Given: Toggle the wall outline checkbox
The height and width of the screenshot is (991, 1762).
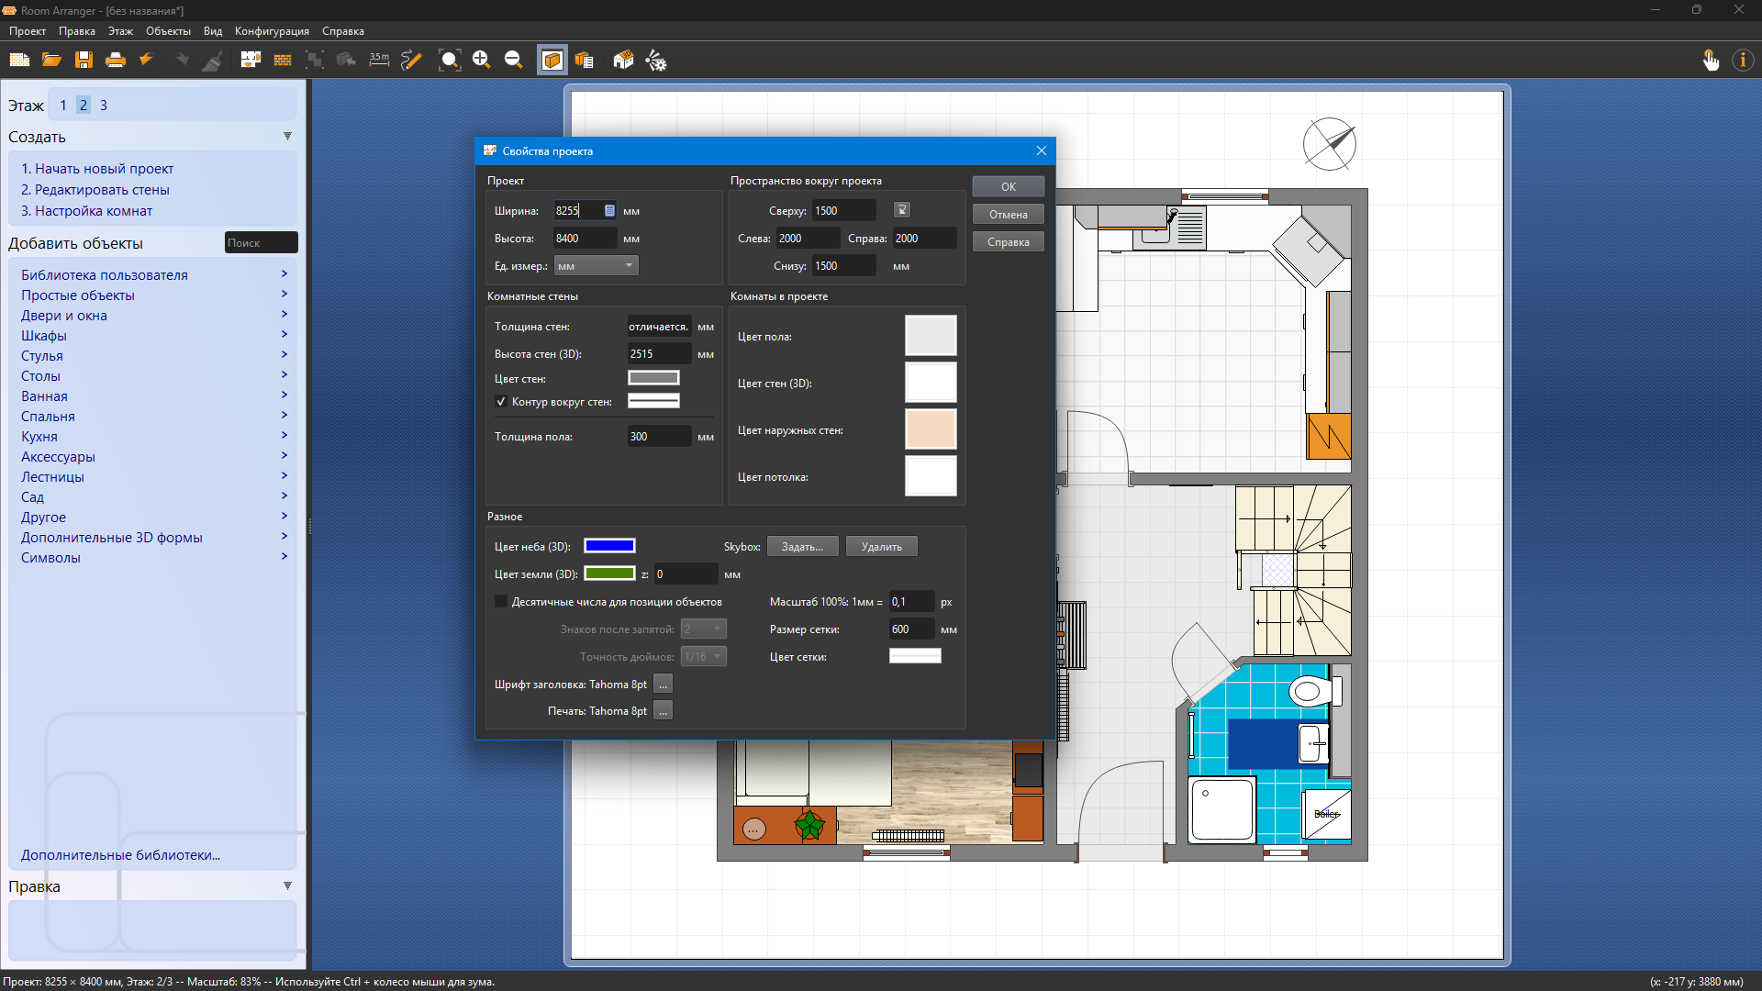Looking at the screenshot, I should pyautogui.click(x=501, y=402).
